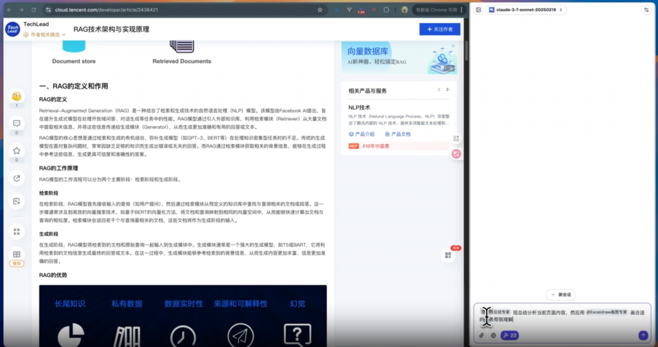Screen dimensions: 658x347
Task: Go to next related product chevron
Action: coord(449,90)
